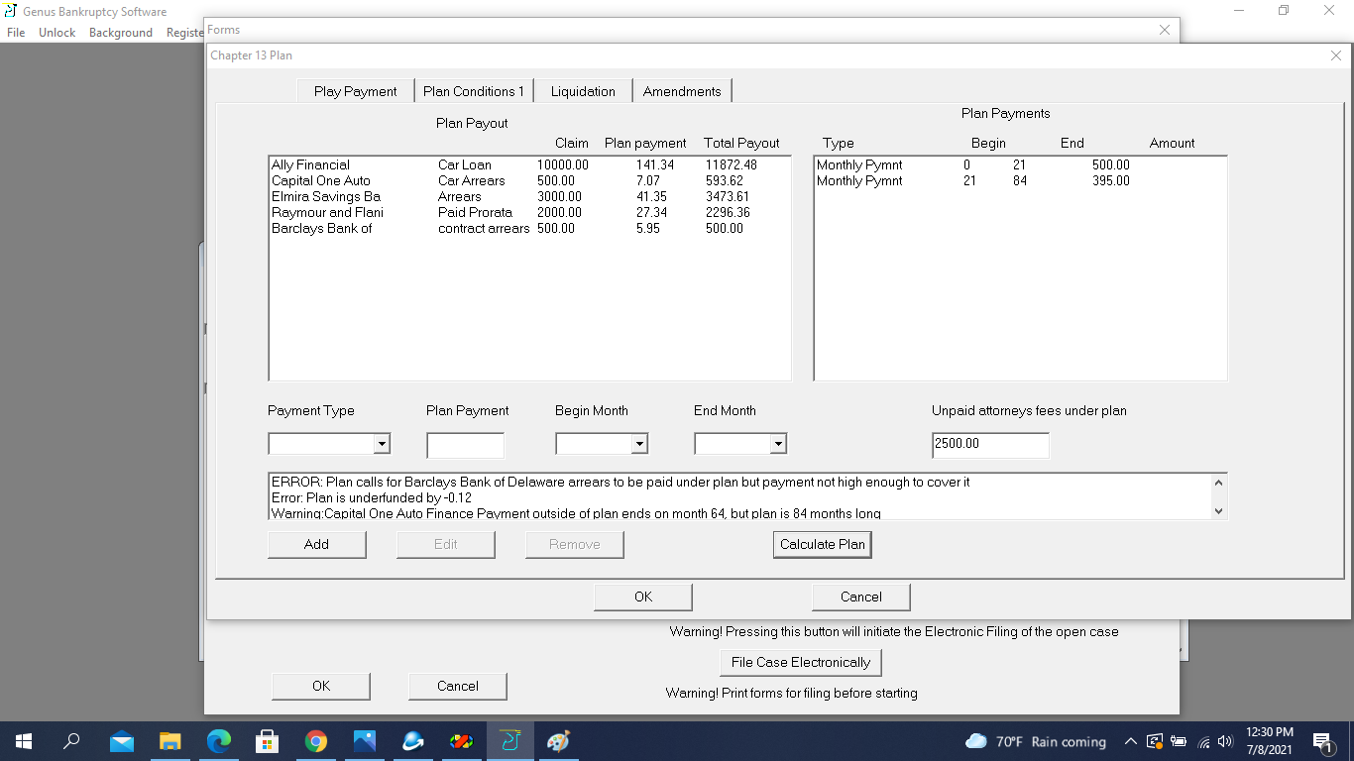Go to the Amendments tab
The image size is (1354, 761).
point(682,91)
